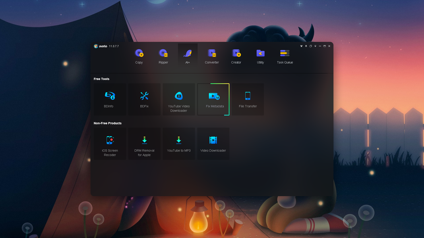
Task: Go to the Creator module
Action: [x=236, y=56]
